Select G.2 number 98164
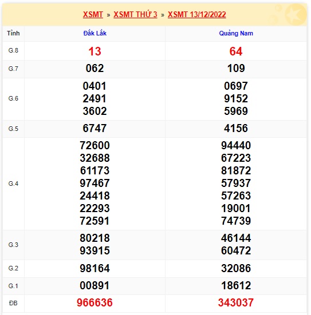Screen dimensions: 311x315 pyautogui.click(x=95, y=268)
